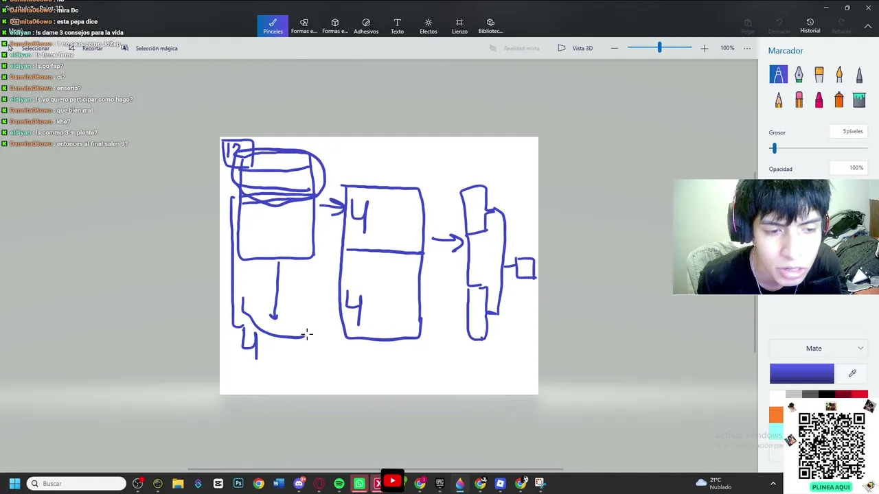Click the Grosor thickness slider
879x494 pixels.
click(817, 148)
